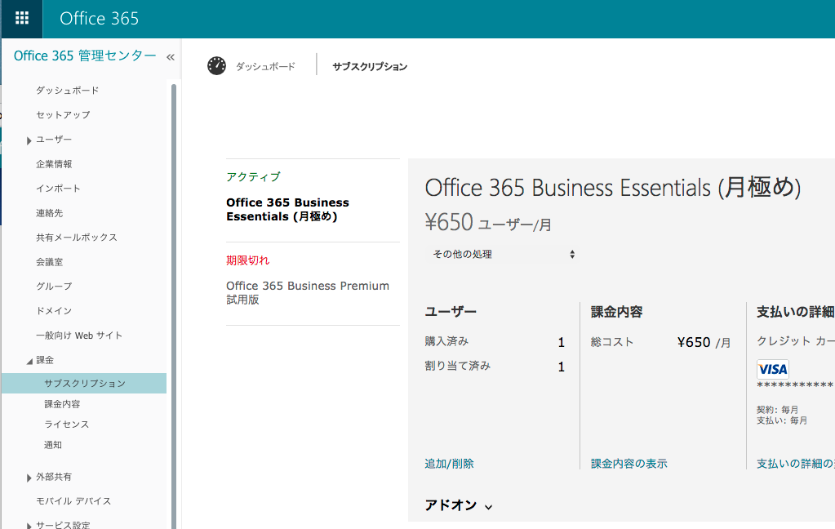This screenshot has width=835, height=529.
Task: Open モバイル デバイス in the sidebar
Action: click(x=73, y=500)
